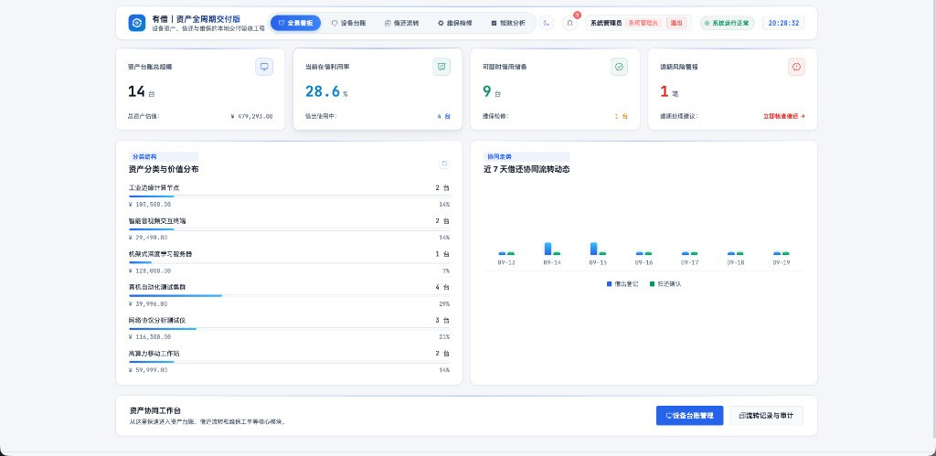Image resolution: width=936 pixels, height=456 pixels.
Task: Click progress bar for 工业边缘计算节点
Action: 289,196
